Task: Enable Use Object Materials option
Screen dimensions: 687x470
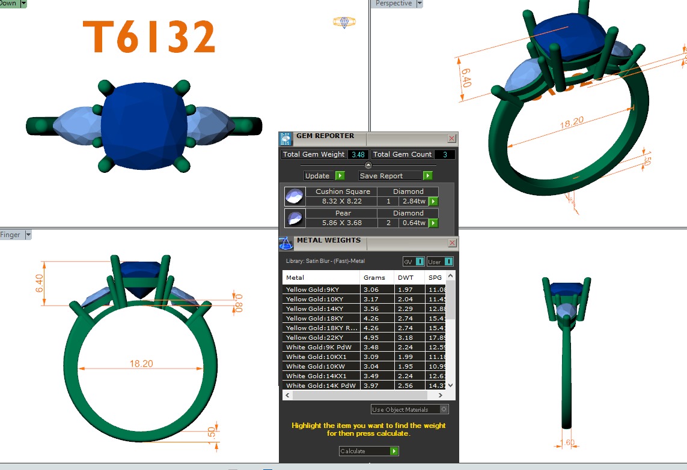Action: click(444, 409)
